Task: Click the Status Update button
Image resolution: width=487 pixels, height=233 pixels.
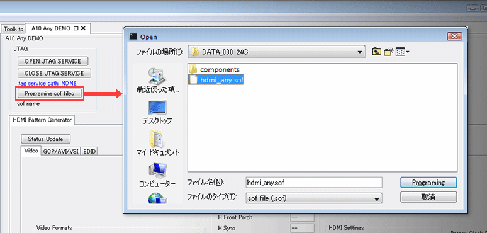Action: (x=46, y=139)
